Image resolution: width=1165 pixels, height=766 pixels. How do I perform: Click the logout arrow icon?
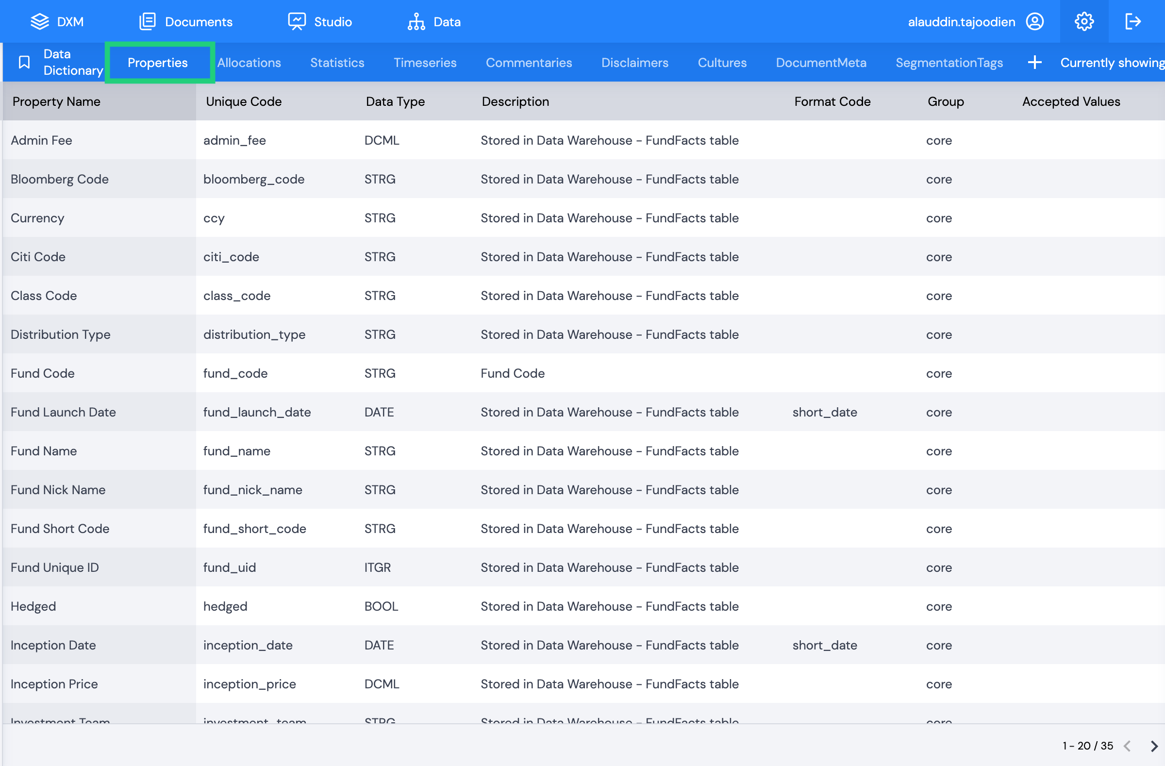[1133, 21]
